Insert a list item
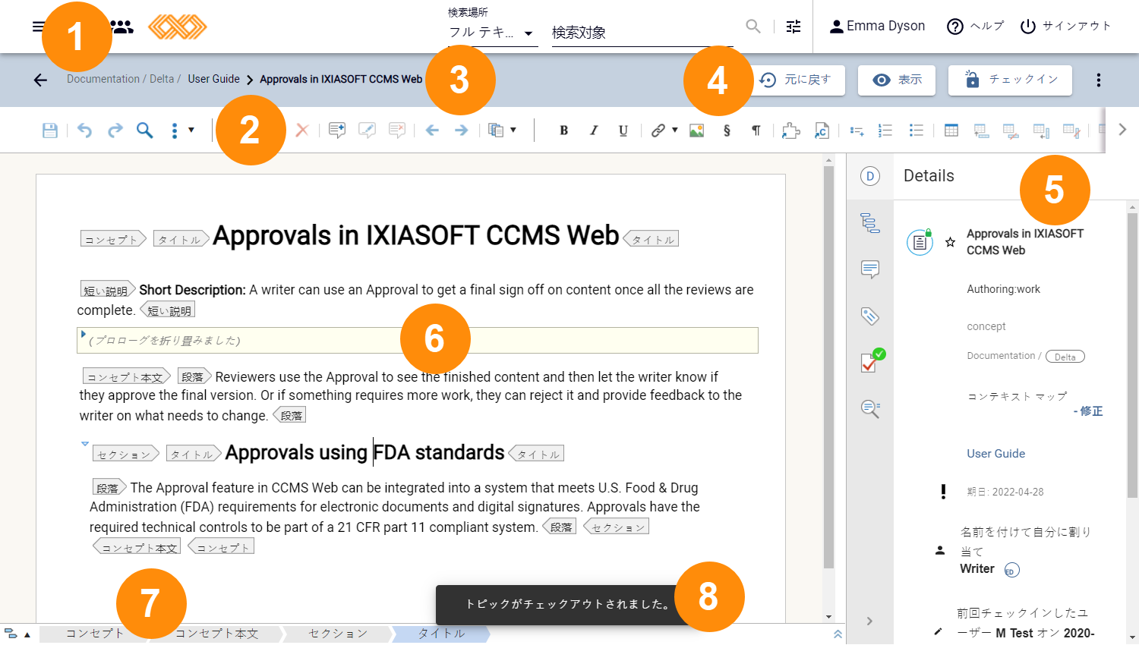The width and height of the screenshot is (1139, 645). click(857, 131)
